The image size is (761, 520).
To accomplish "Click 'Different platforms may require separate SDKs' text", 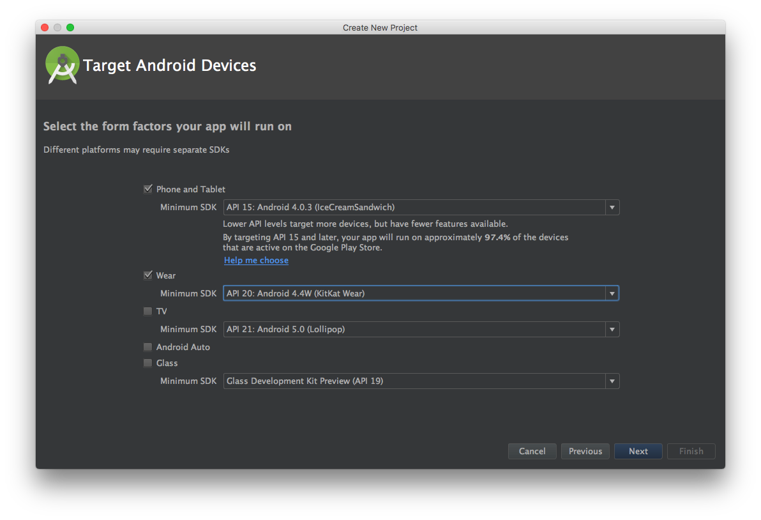I will point(137,150).
